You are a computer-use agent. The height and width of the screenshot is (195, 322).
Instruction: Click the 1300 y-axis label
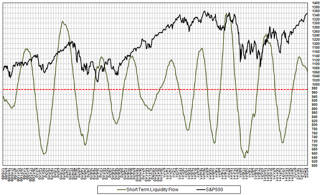click(316, 23)
